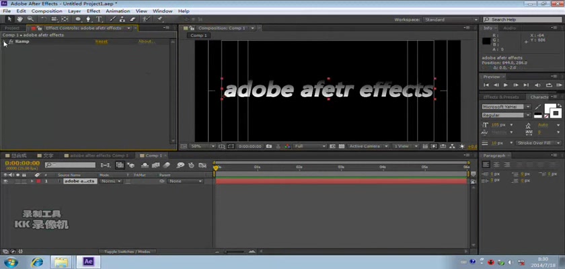The width and height of the screenshot is (565, 269).
Task: Open the layer Parent None dropdown
Action: pos(185,182)
